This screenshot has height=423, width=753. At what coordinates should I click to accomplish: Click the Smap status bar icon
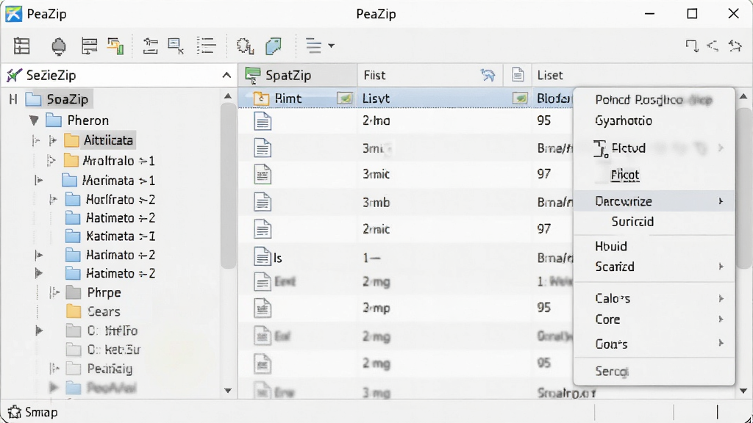pos(15,412)
